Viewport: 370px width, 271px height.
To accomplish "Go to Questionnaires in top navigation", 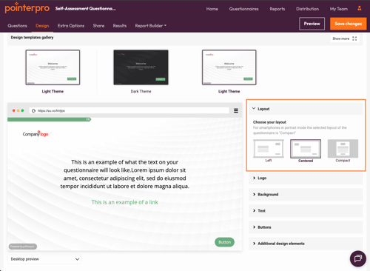I will click(243, 9).
